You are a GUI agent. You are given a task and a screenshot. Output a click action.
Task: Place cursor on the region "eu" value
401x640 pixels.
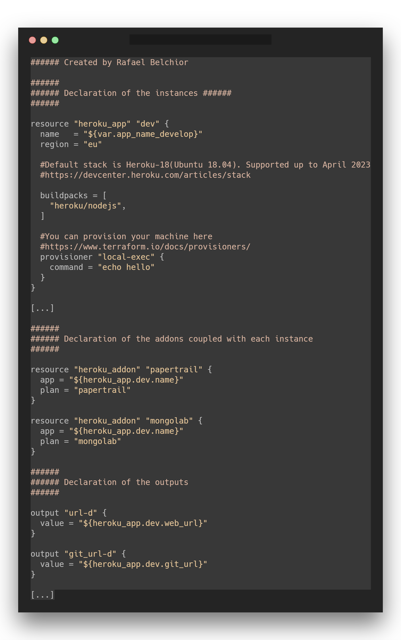tap(93, 144)
